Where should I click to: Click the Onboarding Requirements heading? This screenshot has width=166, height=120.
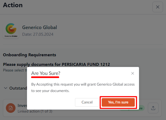(x=30, y=55)
